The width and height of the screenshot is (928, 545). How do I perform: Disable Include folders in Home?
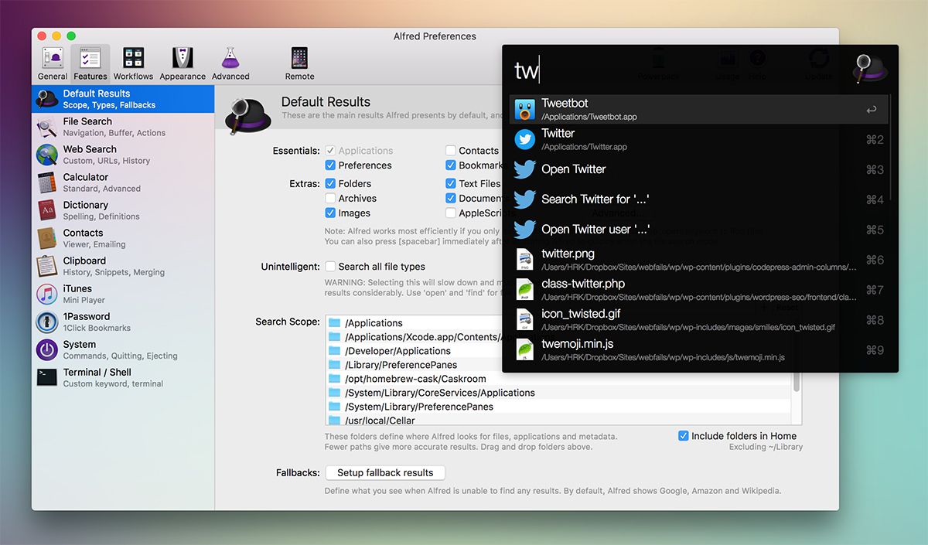(683, 435)
